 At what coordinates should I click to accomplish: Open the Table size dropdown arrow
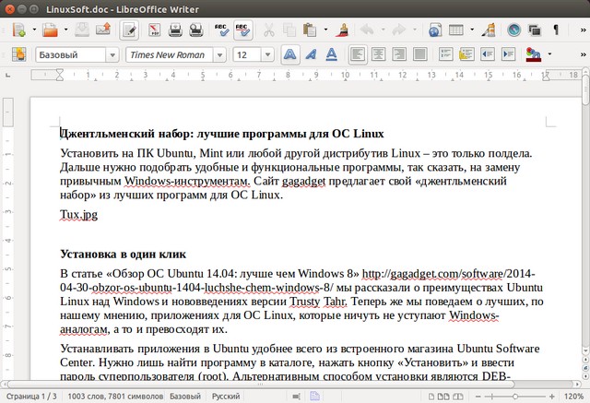[x=472, y=30]
